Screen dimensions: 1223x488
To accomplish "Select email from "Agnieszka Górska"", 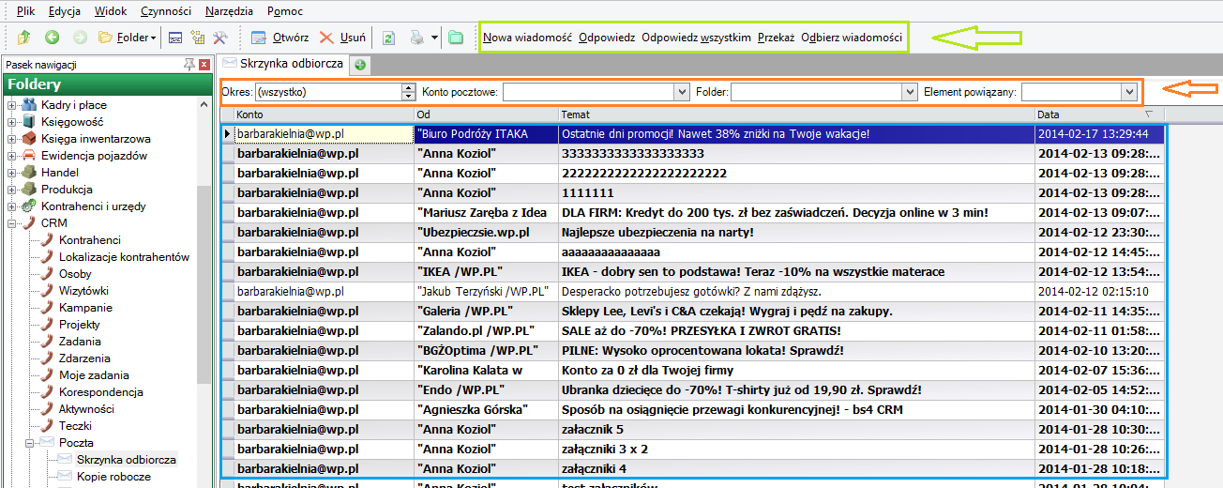I will pos(473,409).
